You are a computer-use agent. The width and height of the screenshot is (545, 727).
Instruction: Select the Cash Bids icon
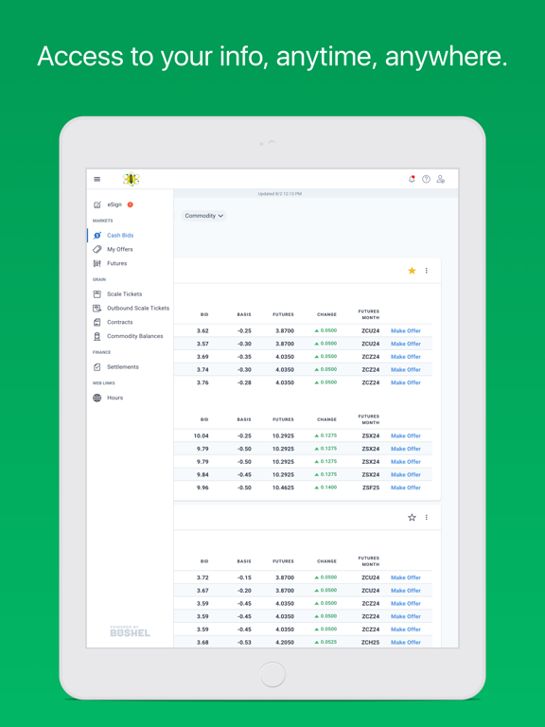tap(97, 235)
